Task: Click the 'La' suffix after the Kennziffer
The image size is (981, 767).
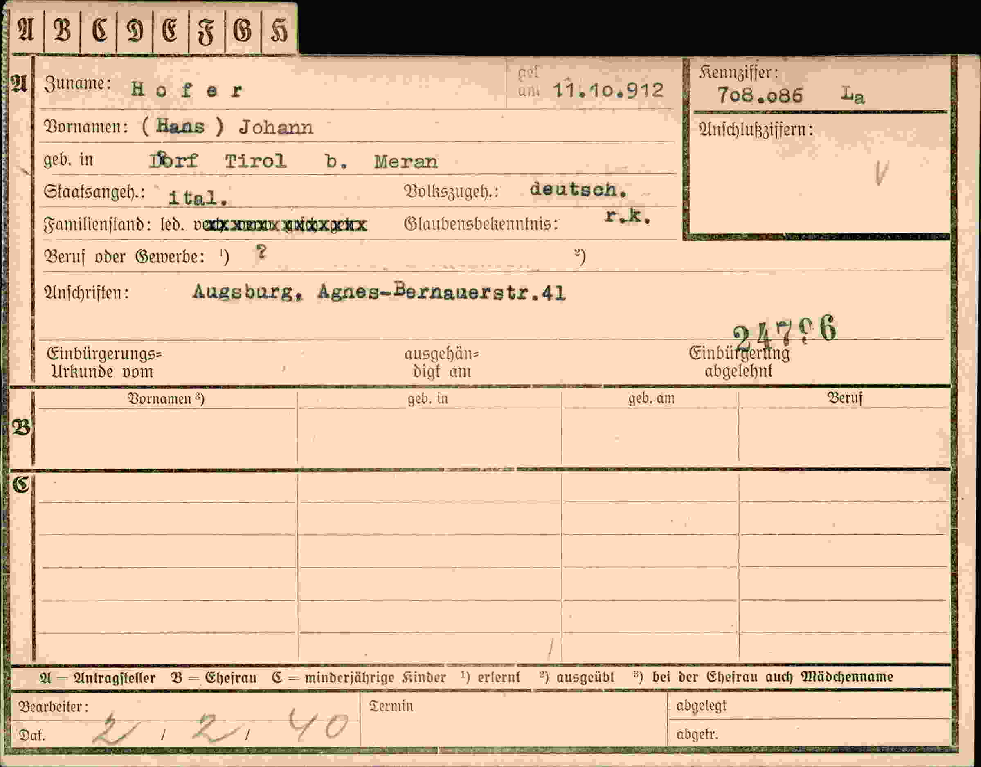Action: [x=853, y=95]
